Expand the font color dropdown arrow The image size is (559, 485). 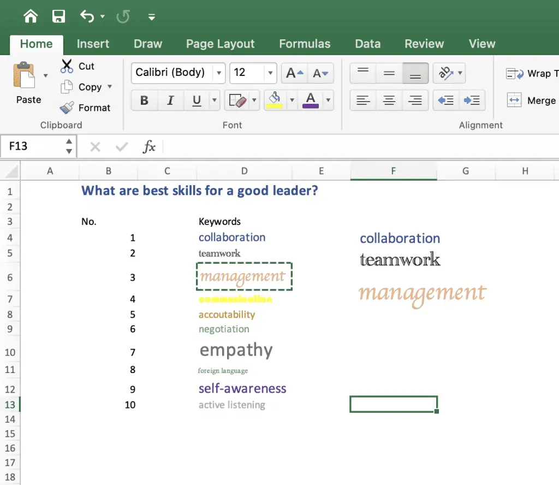328,100
